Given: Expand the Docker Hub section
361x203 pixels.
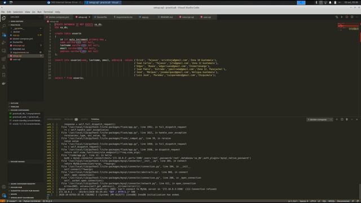Looking at the screenshot, I should [16, 187].
